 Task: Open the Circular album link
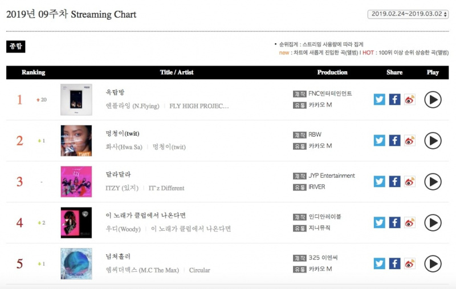coord(199,270)
